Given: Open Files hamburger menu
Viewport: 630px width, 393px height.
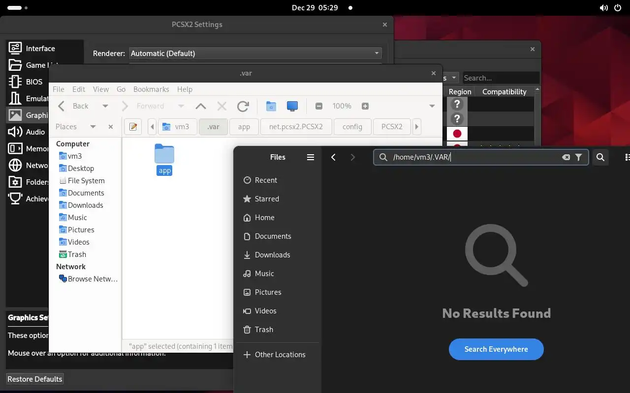Looking at the screenshot, I should click(x=311, y=157).
